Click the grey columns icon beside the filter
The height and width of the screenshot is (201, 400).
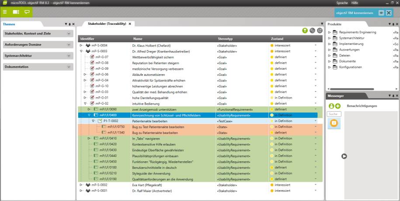pyautogui.click(x=312, y=31)
